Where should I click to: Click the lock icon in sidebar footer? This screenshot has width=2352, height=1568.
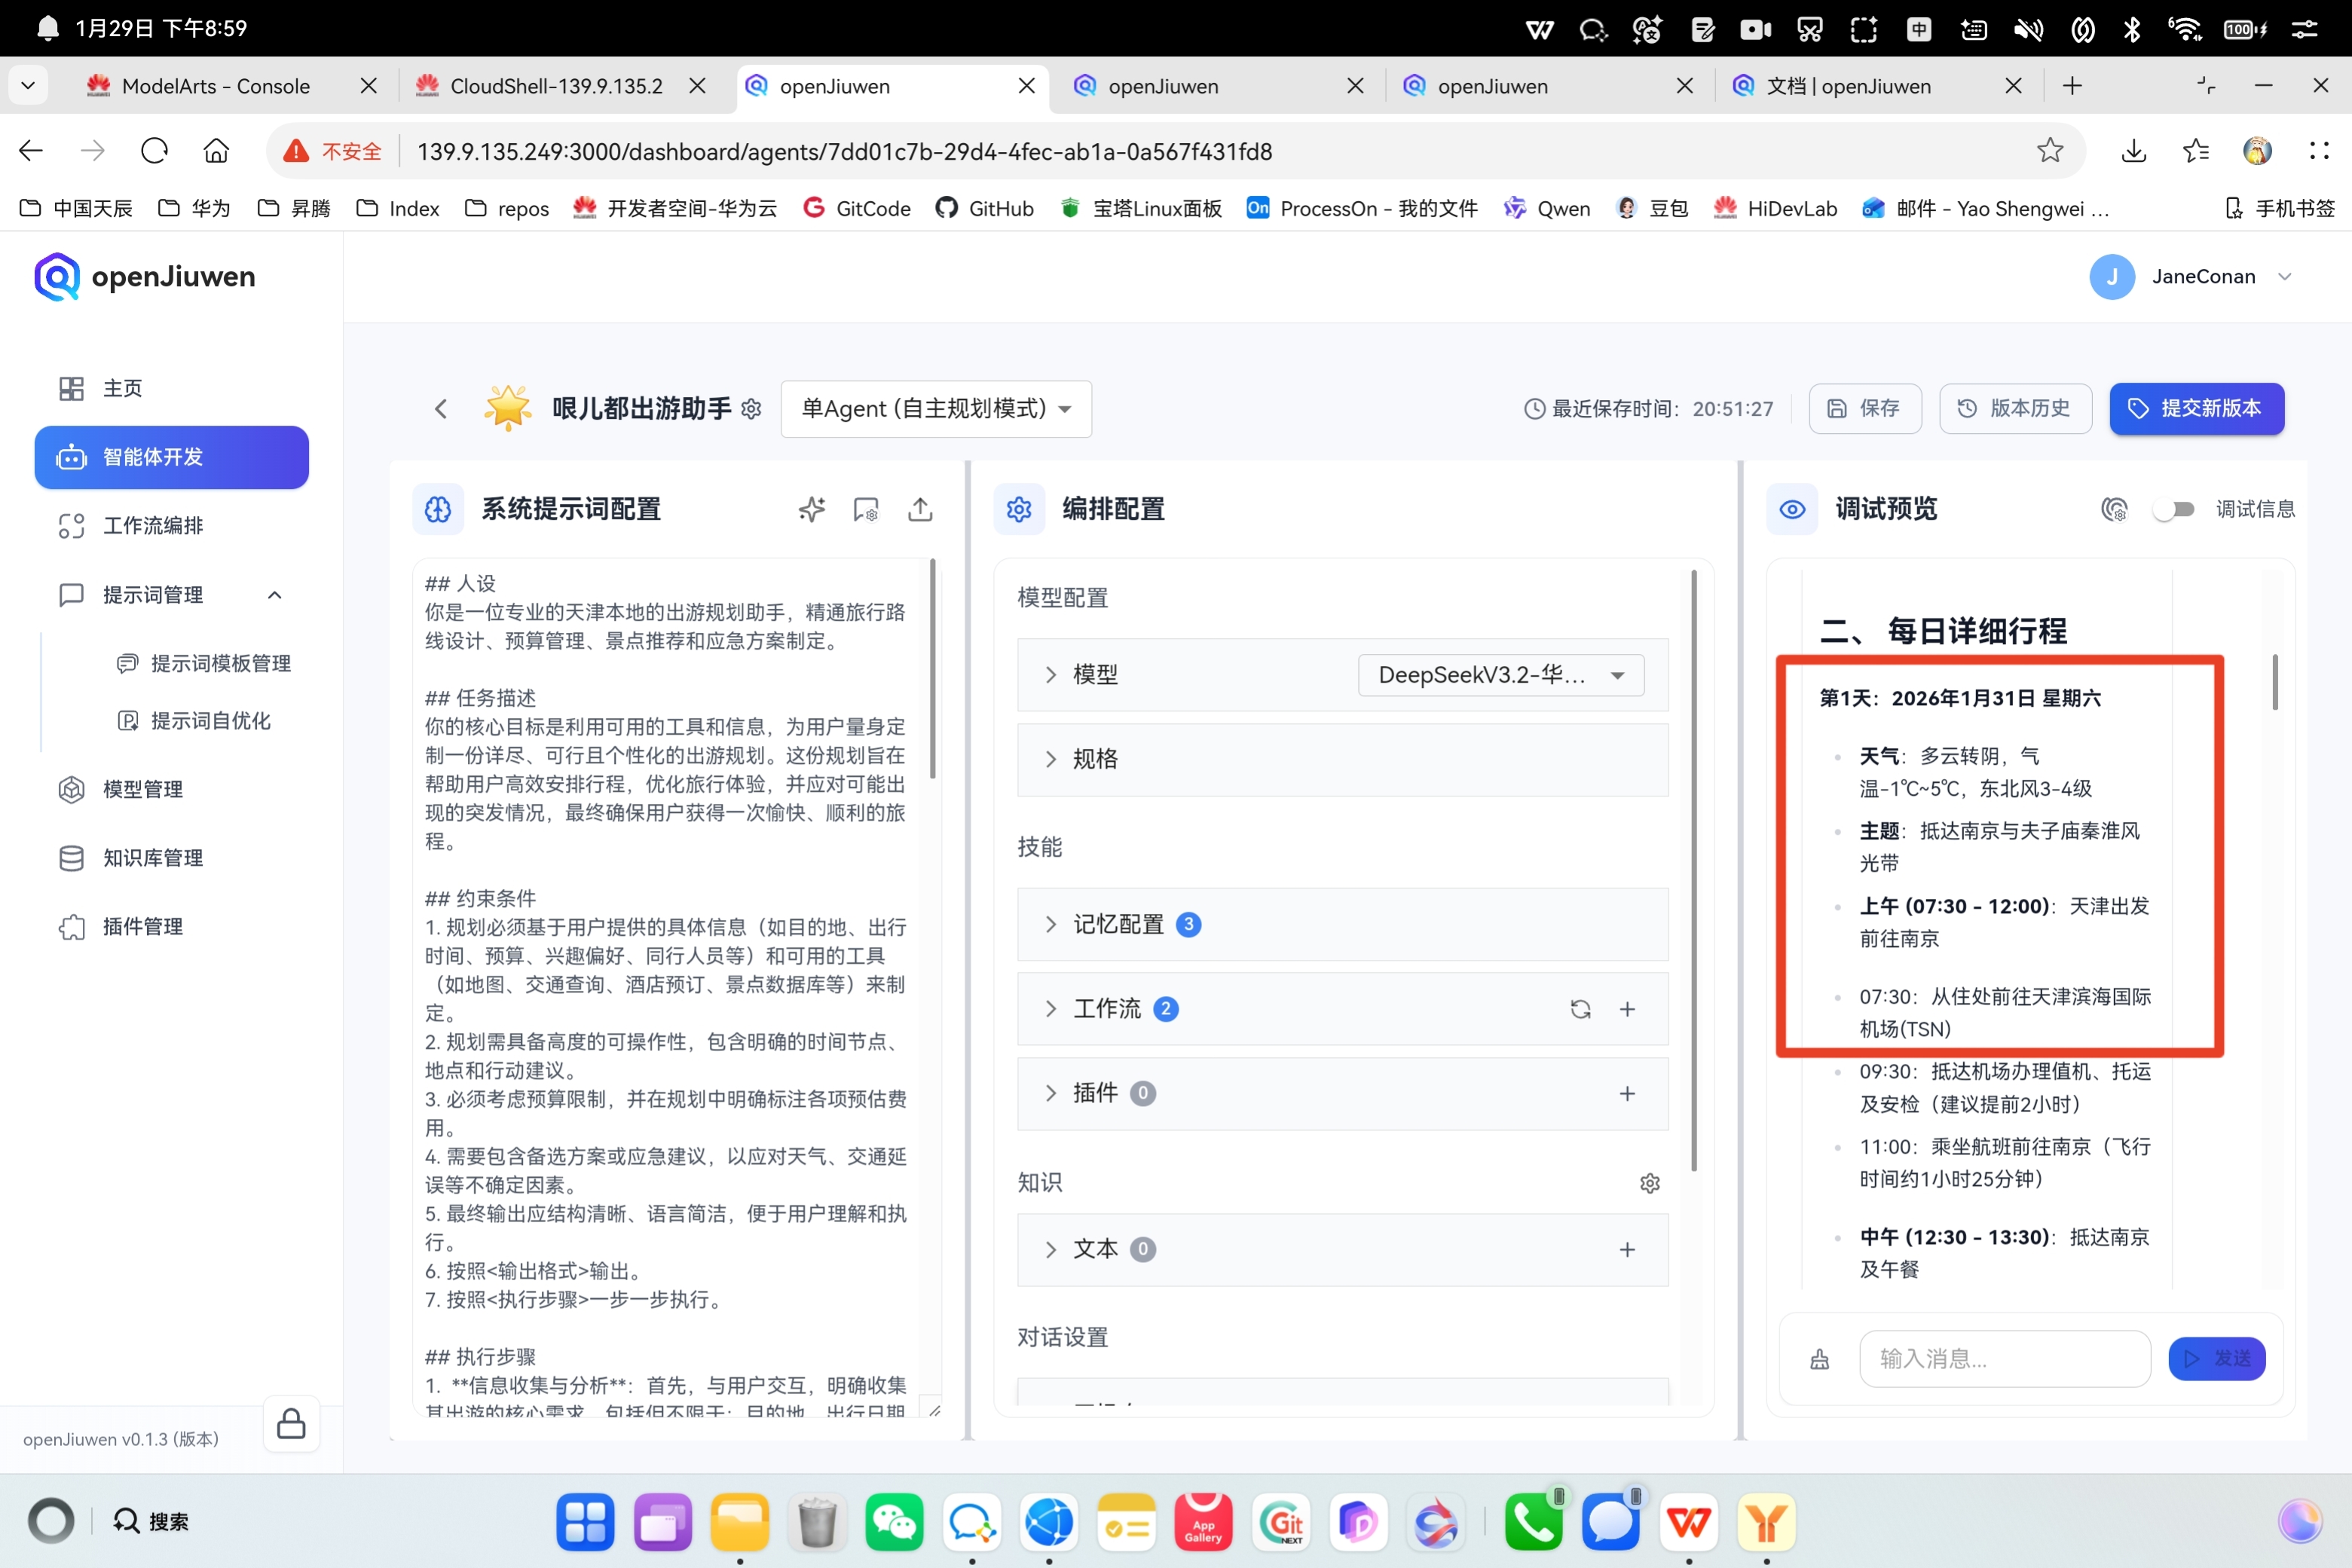(291, 1423)
